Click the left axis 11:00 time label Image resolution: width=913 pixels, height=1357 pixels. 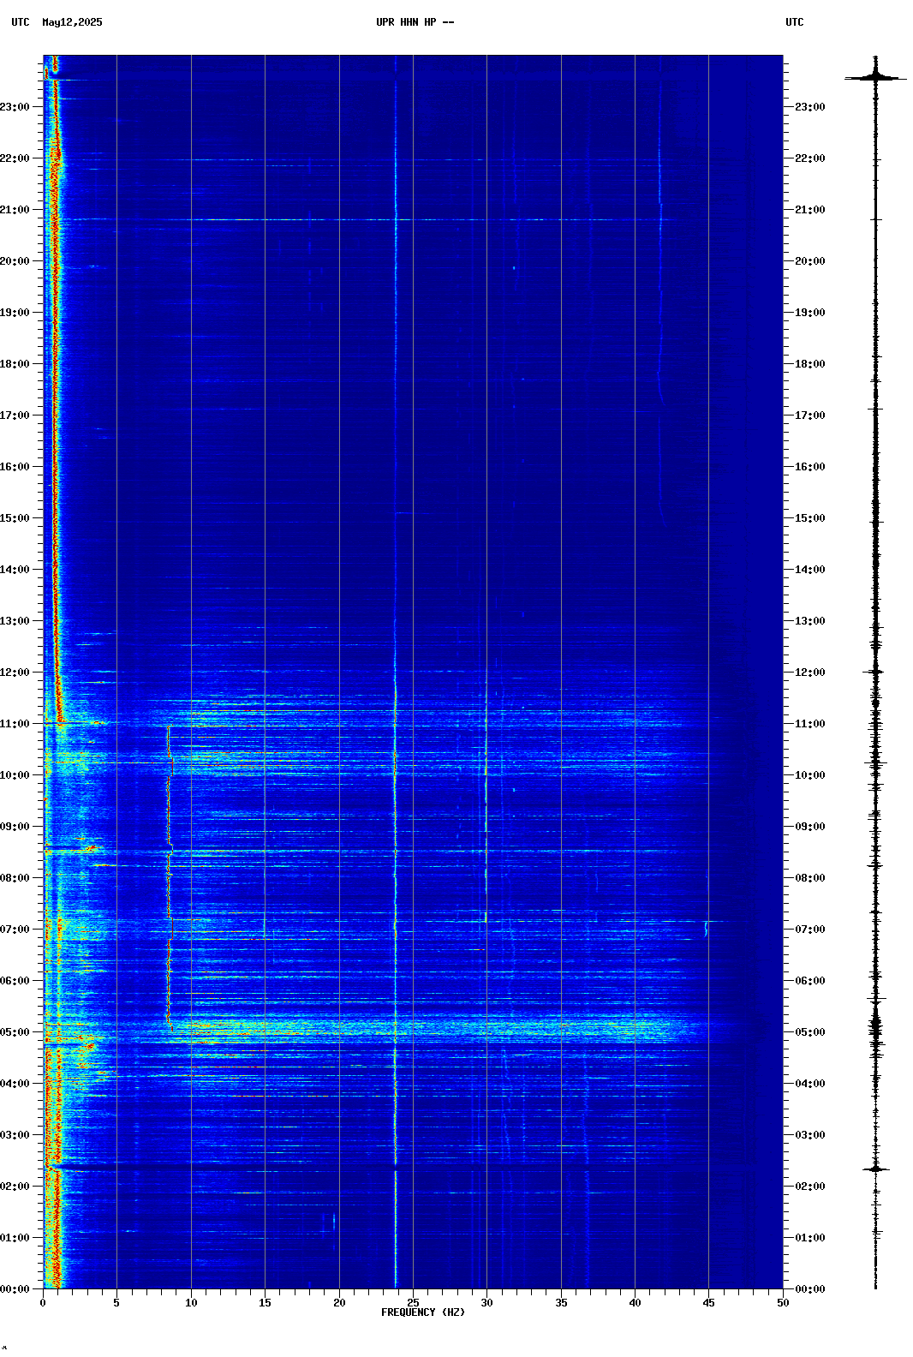(15, 724)
